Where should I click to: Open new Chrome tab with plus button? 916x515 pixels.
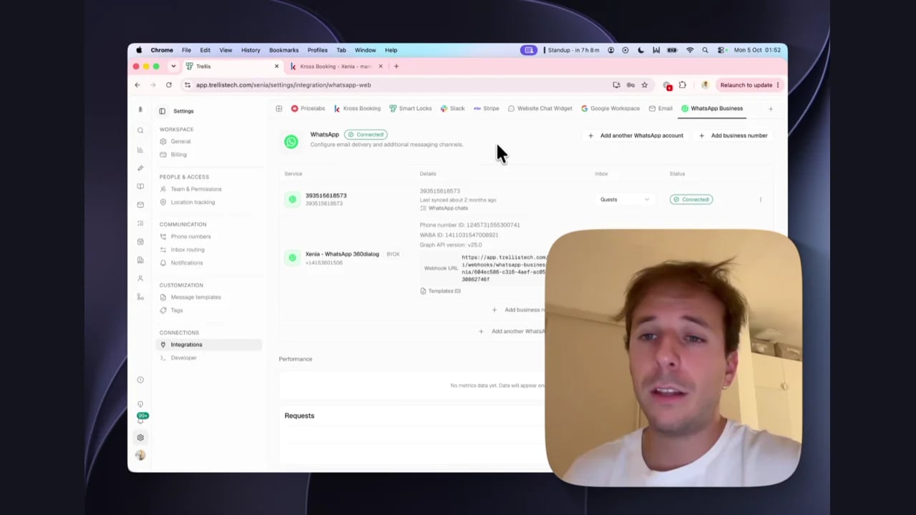[x=396, y=67]
